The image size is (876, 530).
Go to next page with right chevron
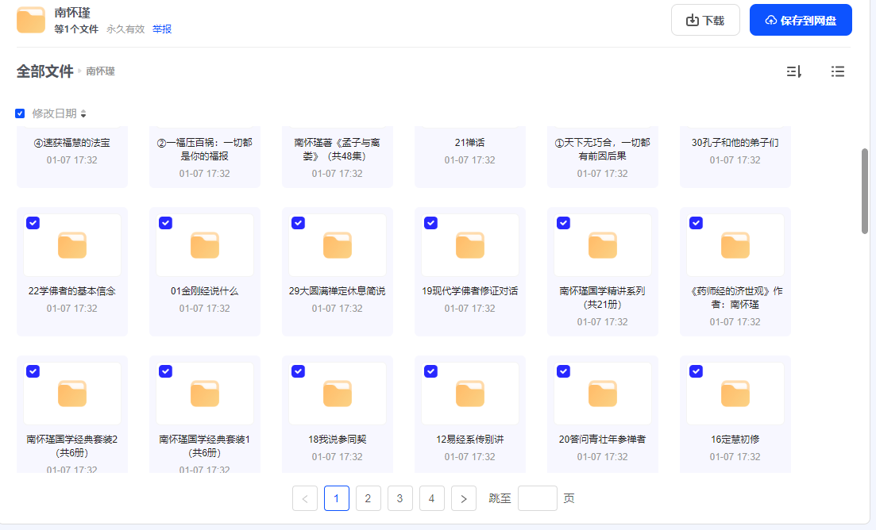(x=464, y=498)
